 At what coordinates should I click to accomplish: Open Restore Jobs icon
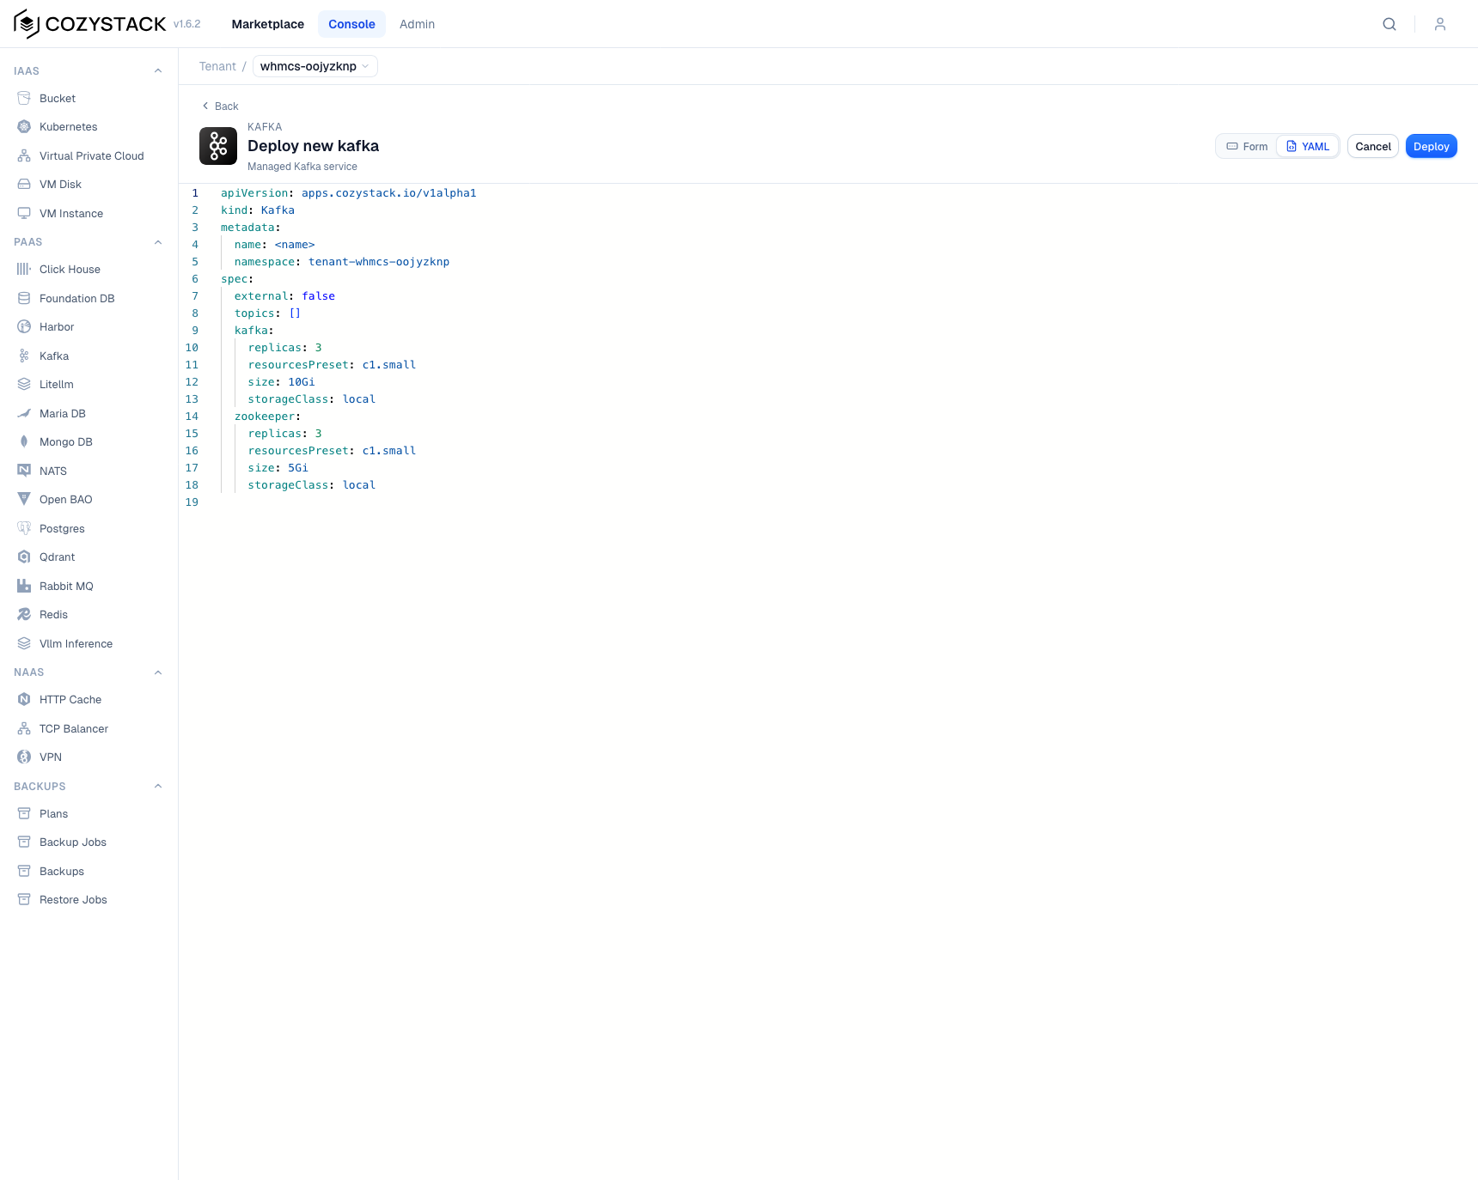click(x=24, y=899)
